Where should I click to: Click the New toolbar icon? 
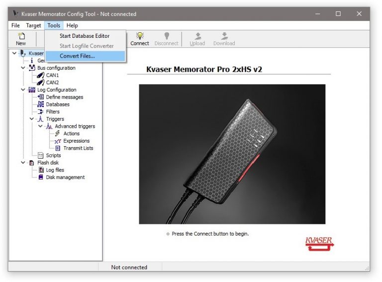(21, 36)
